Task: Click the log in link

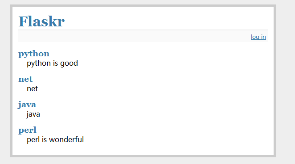Action: click(x=258, y=37)
